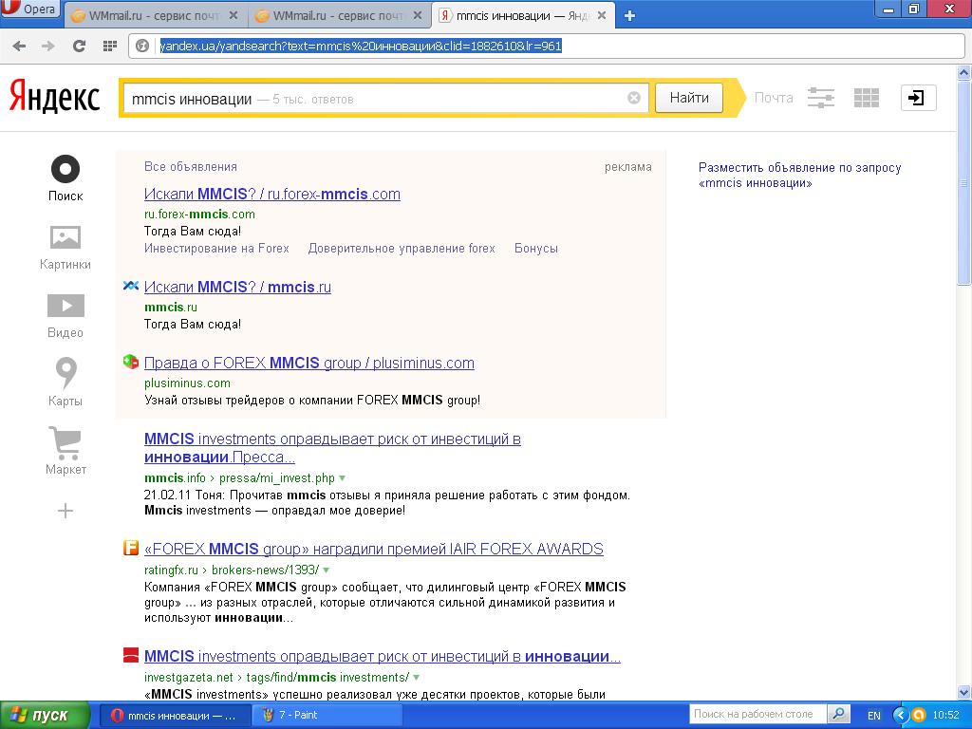
Task: Open mmcis.info result about инновации Пресса
Action: [x=332, y=448]
